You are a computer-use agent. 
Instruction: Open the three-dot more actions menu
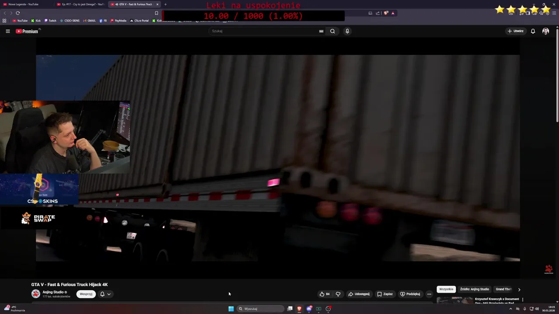click(429, 294)
